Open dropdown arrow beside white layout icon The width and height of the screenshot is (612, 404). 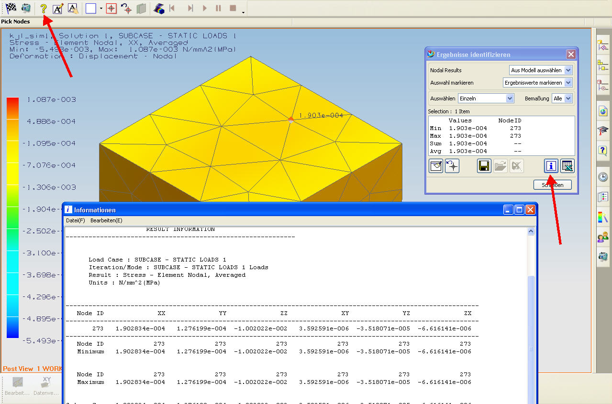101,8
